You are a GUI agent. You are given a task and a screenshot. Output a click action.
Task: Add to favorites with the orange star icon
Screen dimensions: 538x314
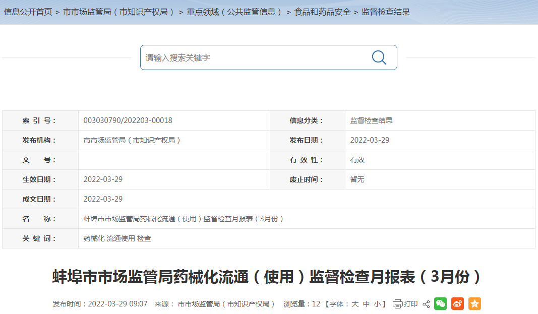click(x=475, y=304)
